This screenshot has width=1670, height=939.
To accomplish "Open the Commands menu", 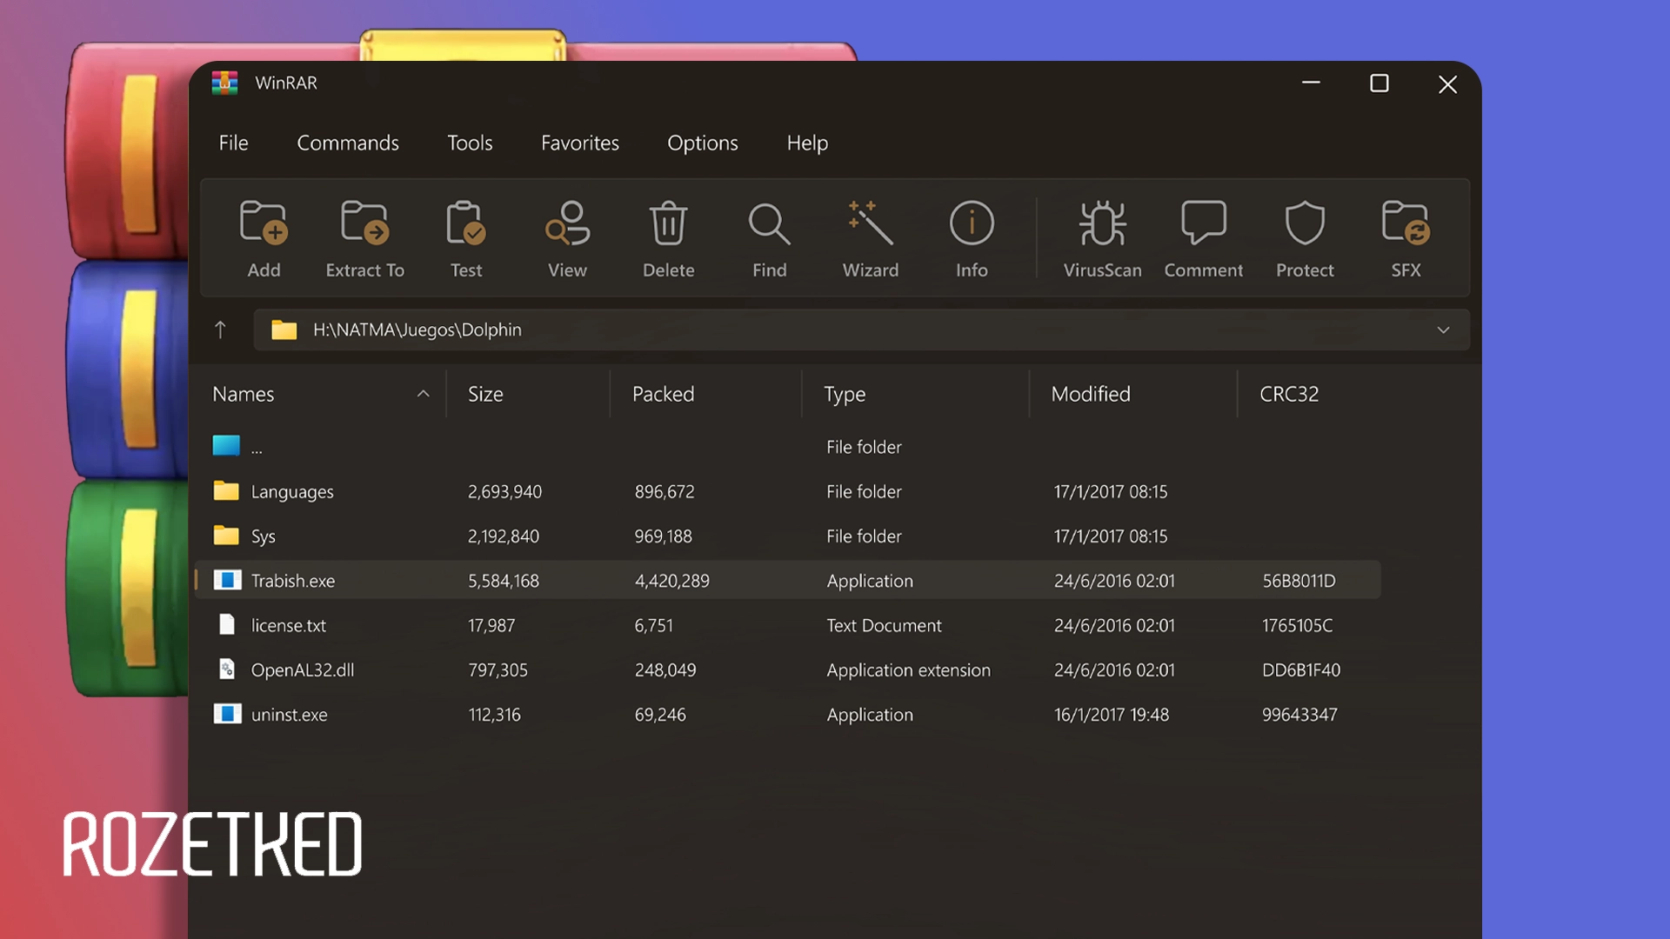I will (348, 143).
